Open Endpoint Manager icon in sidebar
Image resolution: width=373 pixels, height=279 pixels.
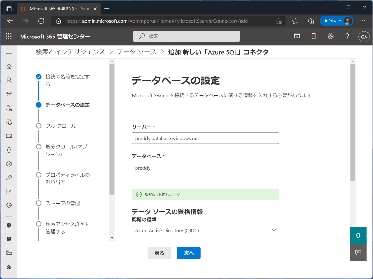[x=9, y=253]
